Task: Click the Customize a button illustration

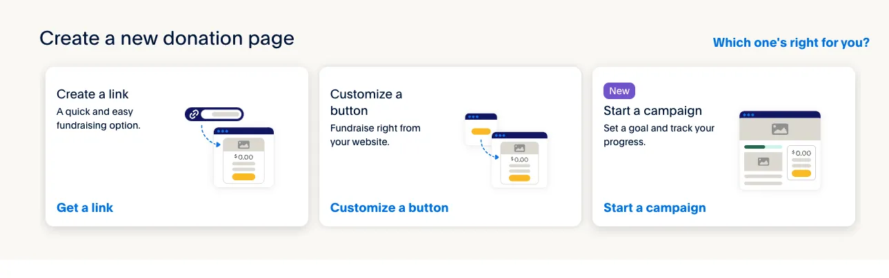Action: pos(507,150)
